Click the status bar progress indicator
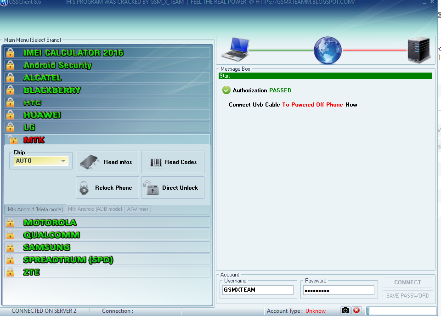Viewport: 441px width, 316px height. coord(401,310)
